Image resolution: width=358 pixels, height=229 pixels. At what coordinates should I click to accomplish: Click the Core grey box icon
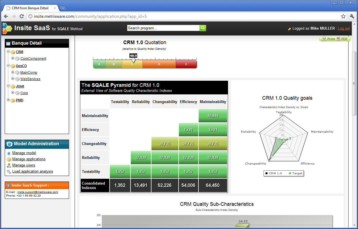click(17, 93)
